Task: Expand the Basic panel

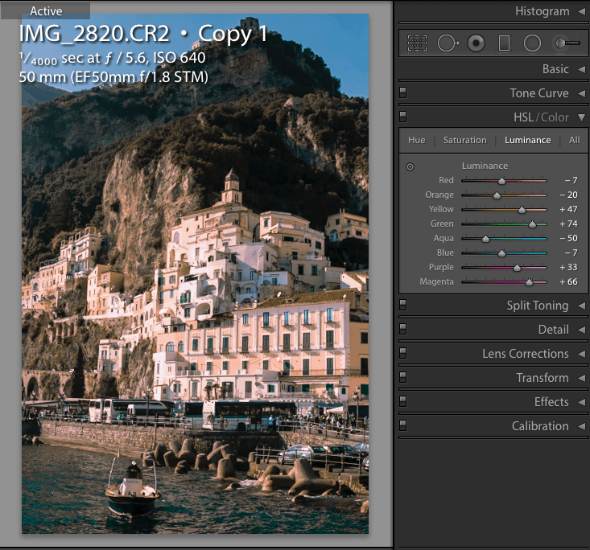Action: click(x=581, y=69)
